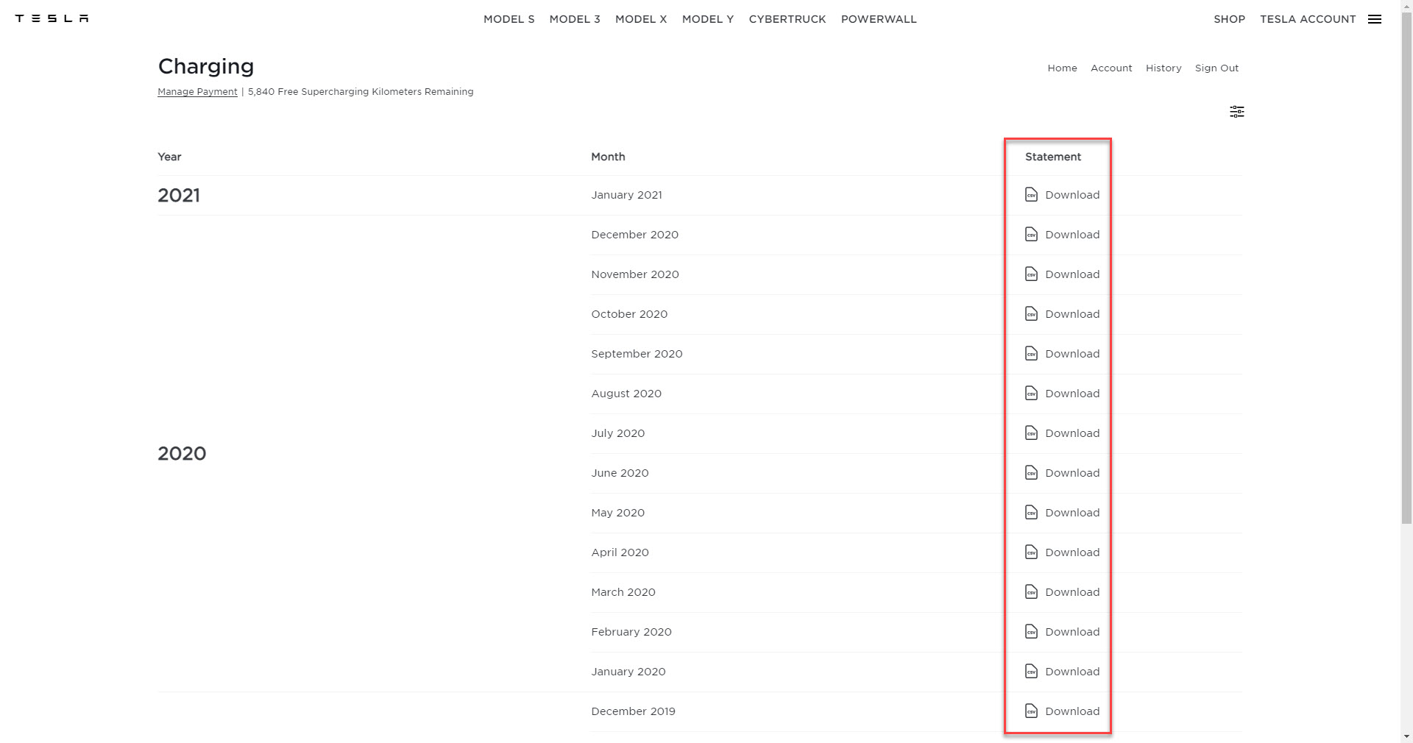Open Cybertruck menu item
The image size is (1413, 743).
(787, 19)
